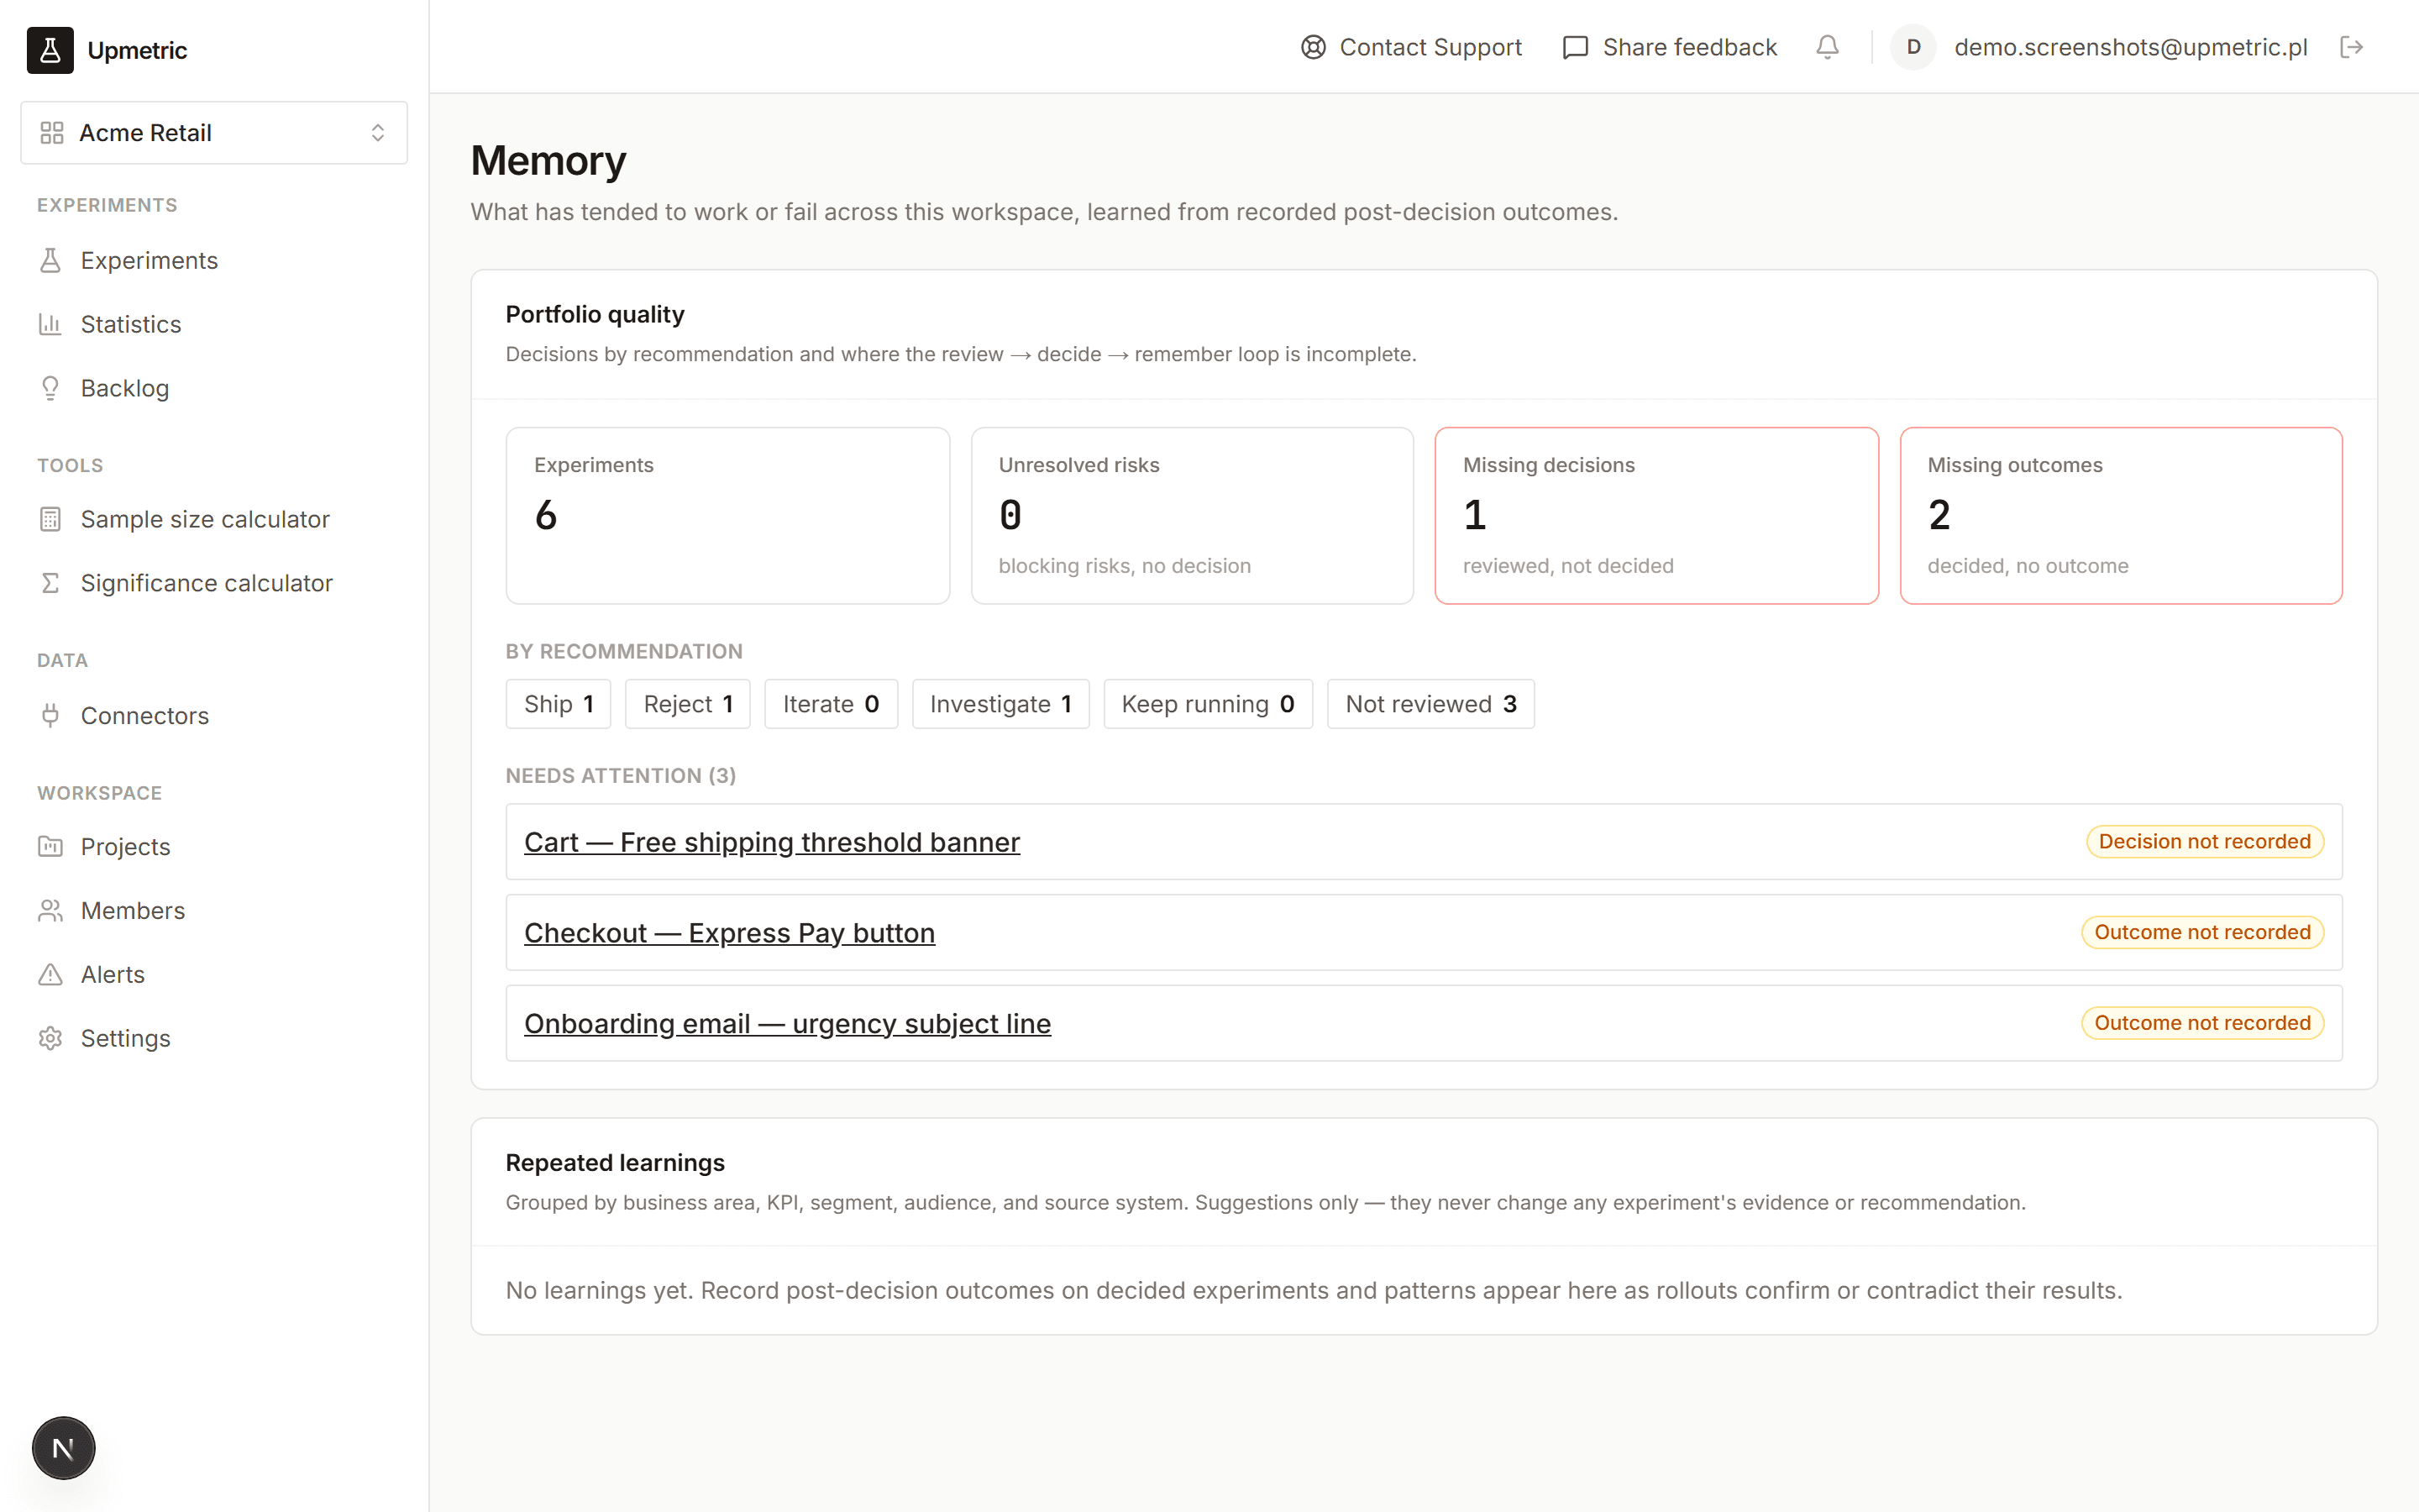Click the Statistics bar chart icon
2419x1512 pixels.
coord(50,324)
